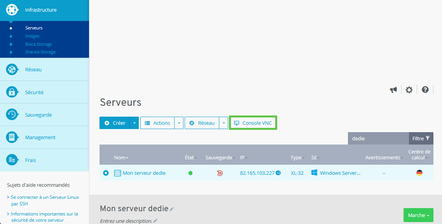This screenshot has width=442, height=224.
Task: Click the announcements megaphone icon
Action: coord(393,90)
